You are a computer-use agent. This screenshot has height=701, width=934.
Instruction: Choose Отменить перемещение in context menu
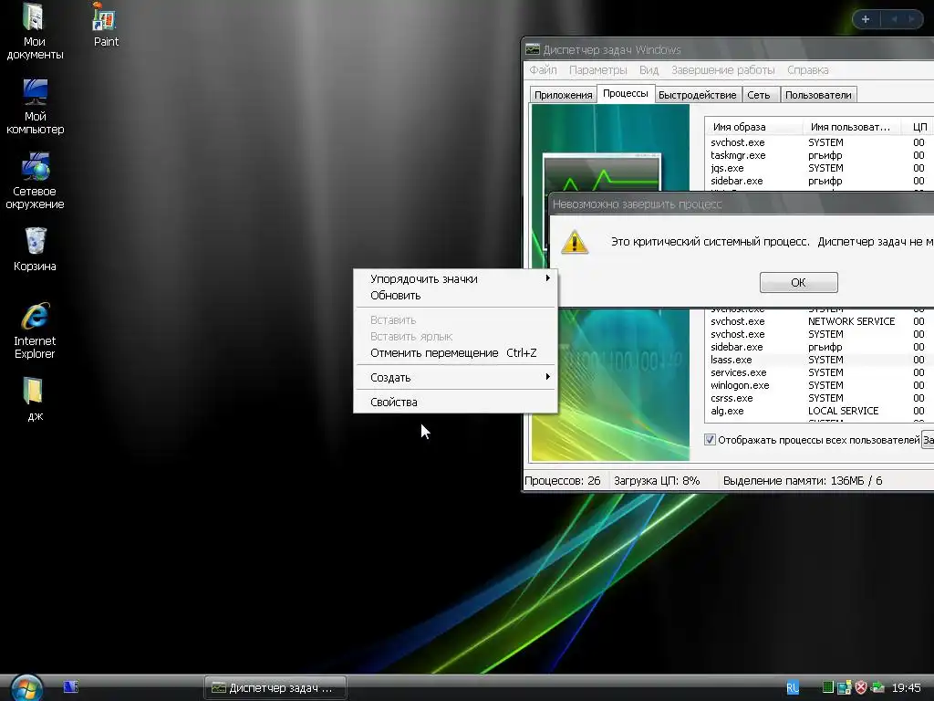coord(456,353)
